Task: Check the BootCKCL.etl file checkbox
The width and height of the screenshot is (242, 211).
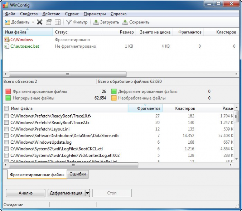Action: click(x=6, y=149)
